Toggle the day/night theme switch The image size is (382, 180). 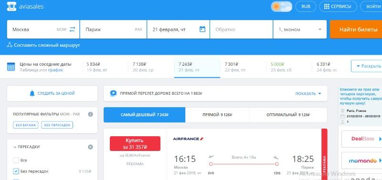point(281,7)
